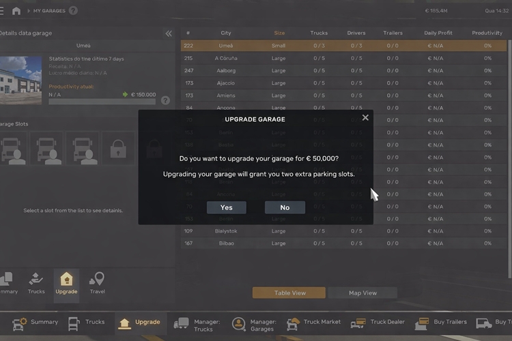
Task: Select the Travel icon in garage panel
Action: [x=97, y=284]
